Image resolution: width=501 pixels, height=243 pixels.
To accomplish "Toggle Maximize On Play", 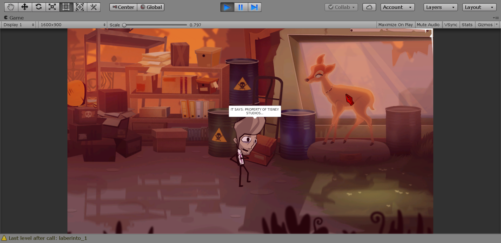I will (x=395, y=25).
